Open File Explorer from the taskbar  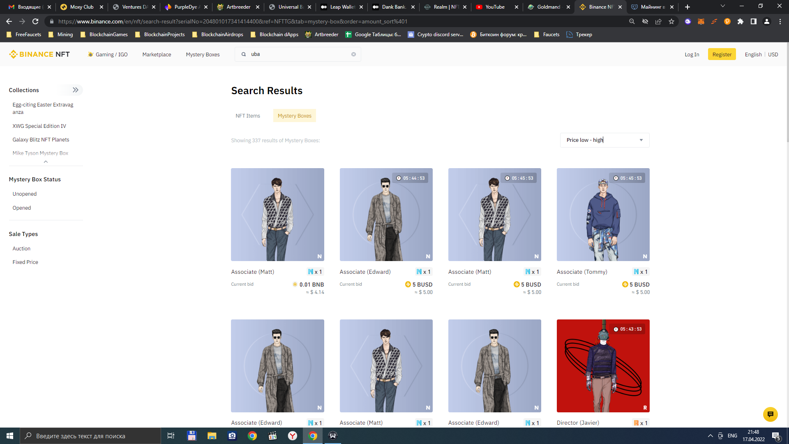(x=212, y=436)
